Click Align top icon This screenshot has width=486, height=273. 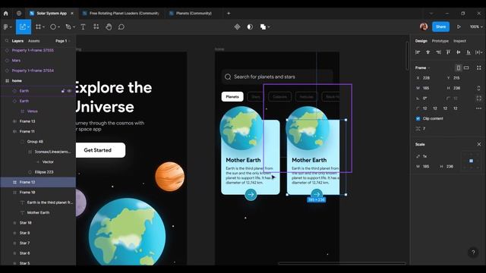[448, 52]
